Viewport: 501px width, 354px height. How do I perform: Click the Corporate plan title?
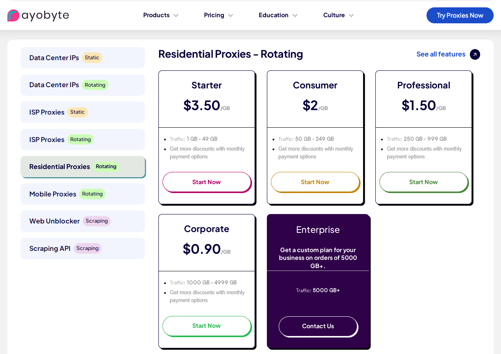[x=207, y=229]
